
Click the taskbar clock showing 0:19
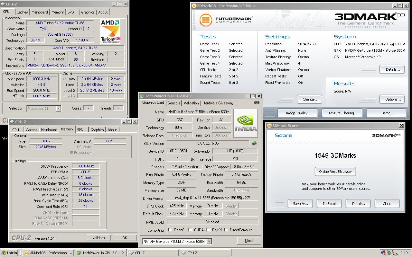tap(404, 253)
